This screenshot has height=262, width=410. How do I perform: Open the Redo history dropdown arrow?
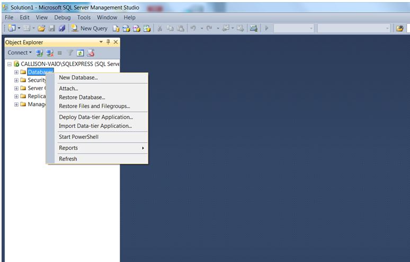218,28
